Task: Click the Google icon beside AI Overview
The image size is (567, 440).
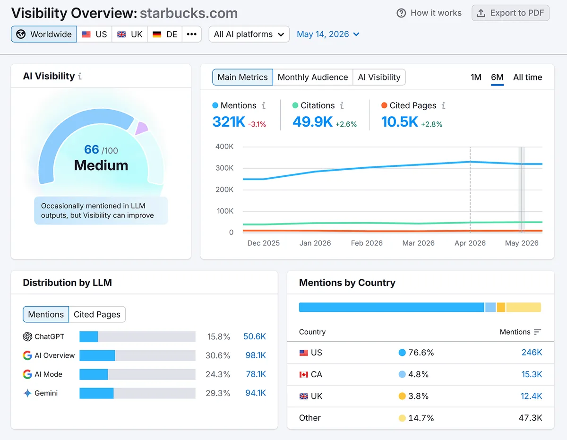Action: pos(27,355)
